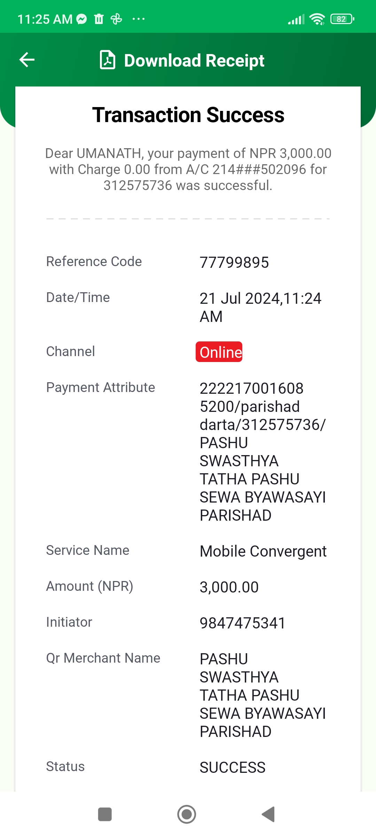Tap Download Receipt label
The width and height of the screenshot is (376, 837).
click(x=194, y=60)
